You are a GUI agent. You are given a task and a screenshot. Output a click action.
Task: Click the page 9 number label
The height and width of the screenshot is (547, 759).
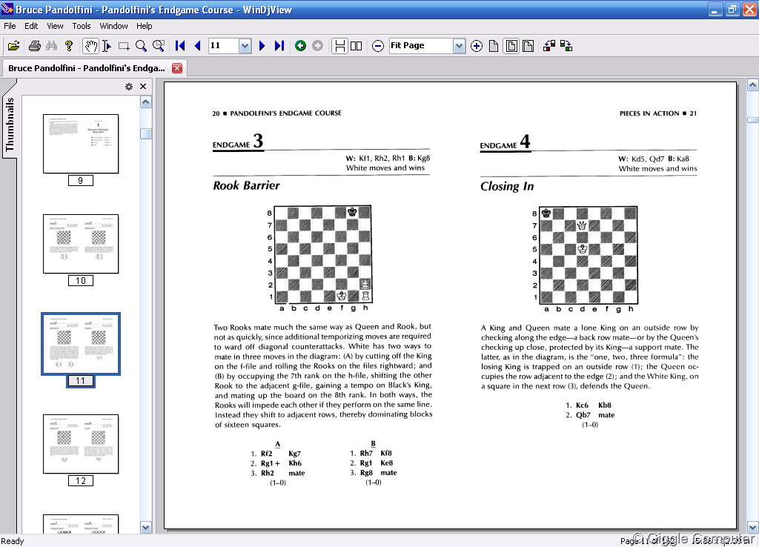[x=80, y=181]
